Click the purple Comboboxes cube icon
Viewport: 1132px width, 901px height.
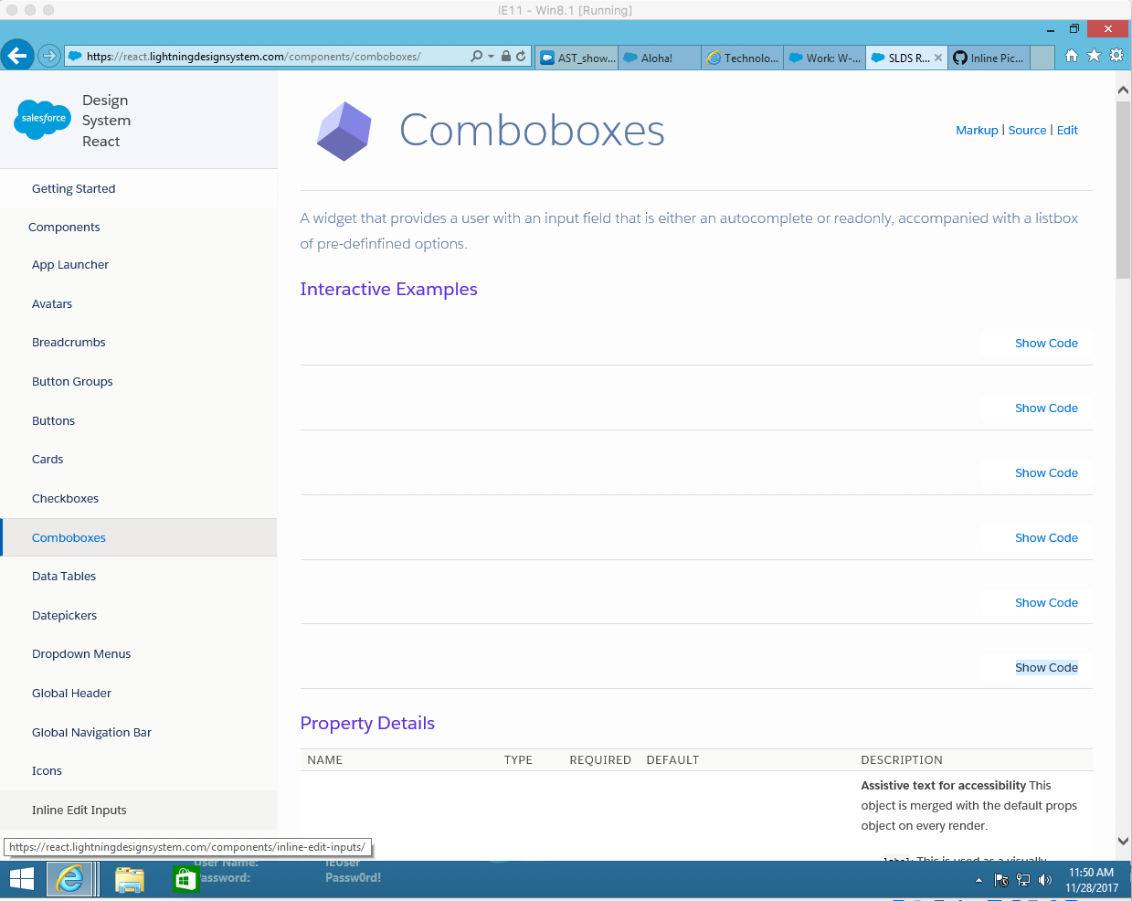(344, 131)
